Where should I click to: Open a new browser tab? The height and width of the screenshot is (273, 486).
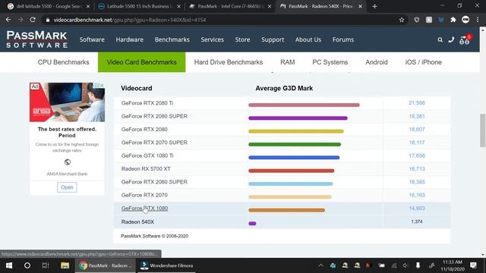(x=374, y=6)
